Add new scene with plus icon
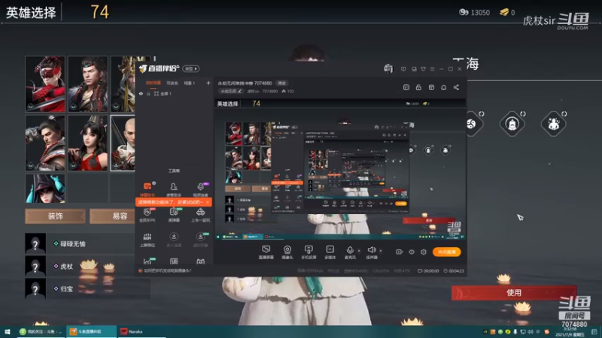Screen dimensions: 602x338 [208, 83]
